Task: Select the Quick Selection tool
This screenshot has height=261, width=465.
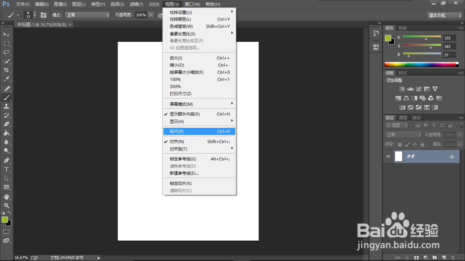Action: click(x=6, y=61)
